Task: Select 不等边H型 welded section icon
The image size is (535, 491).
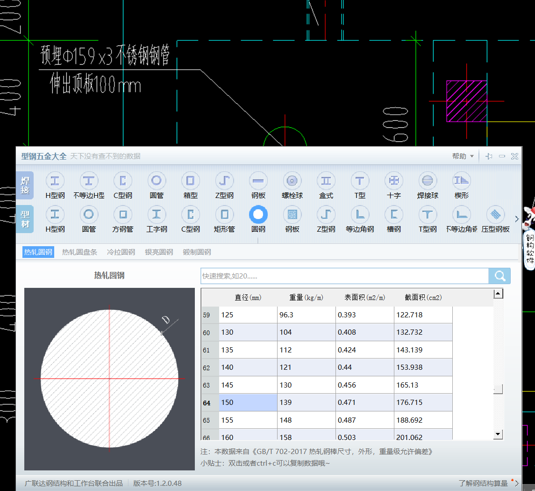Action: pyautogui.click(x=89, y=181)
